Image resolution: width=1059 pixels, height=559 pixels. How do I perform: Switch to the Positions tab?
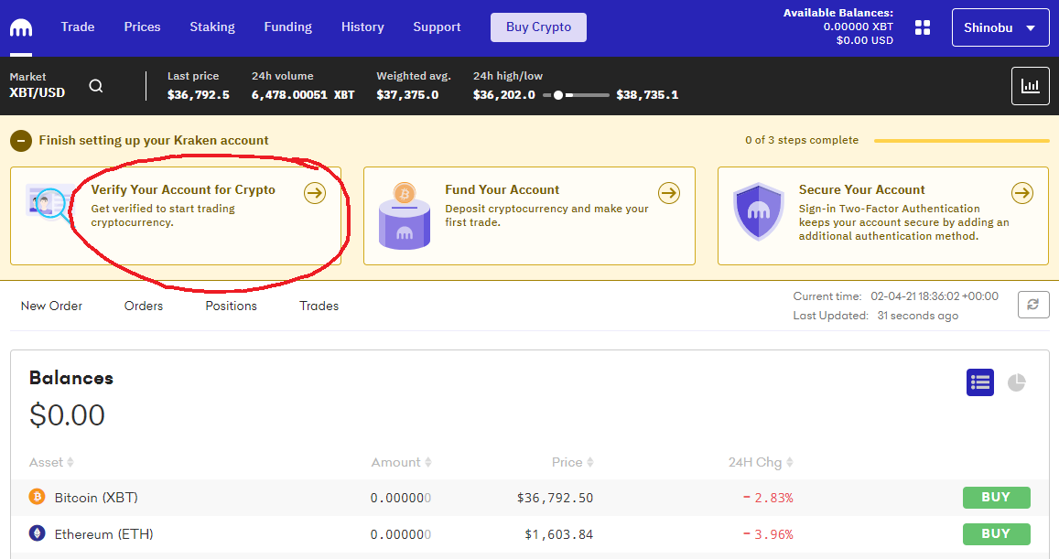click(x=231, y=306)
